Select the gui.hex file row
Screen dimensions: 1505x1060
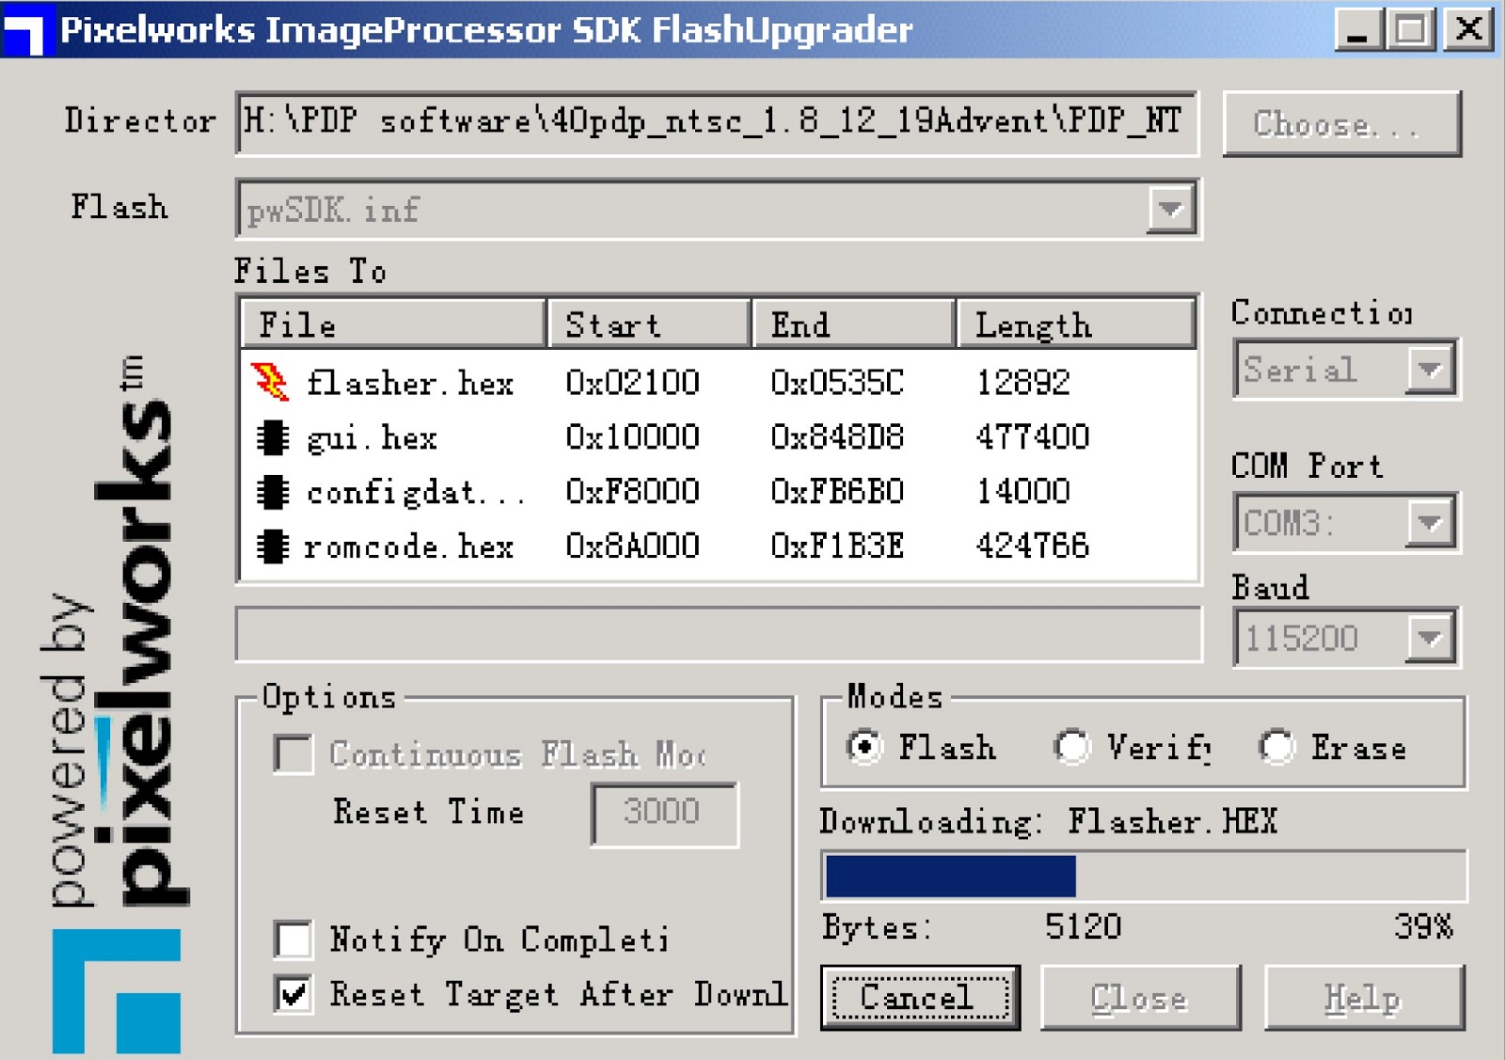[x=719, y=437]
